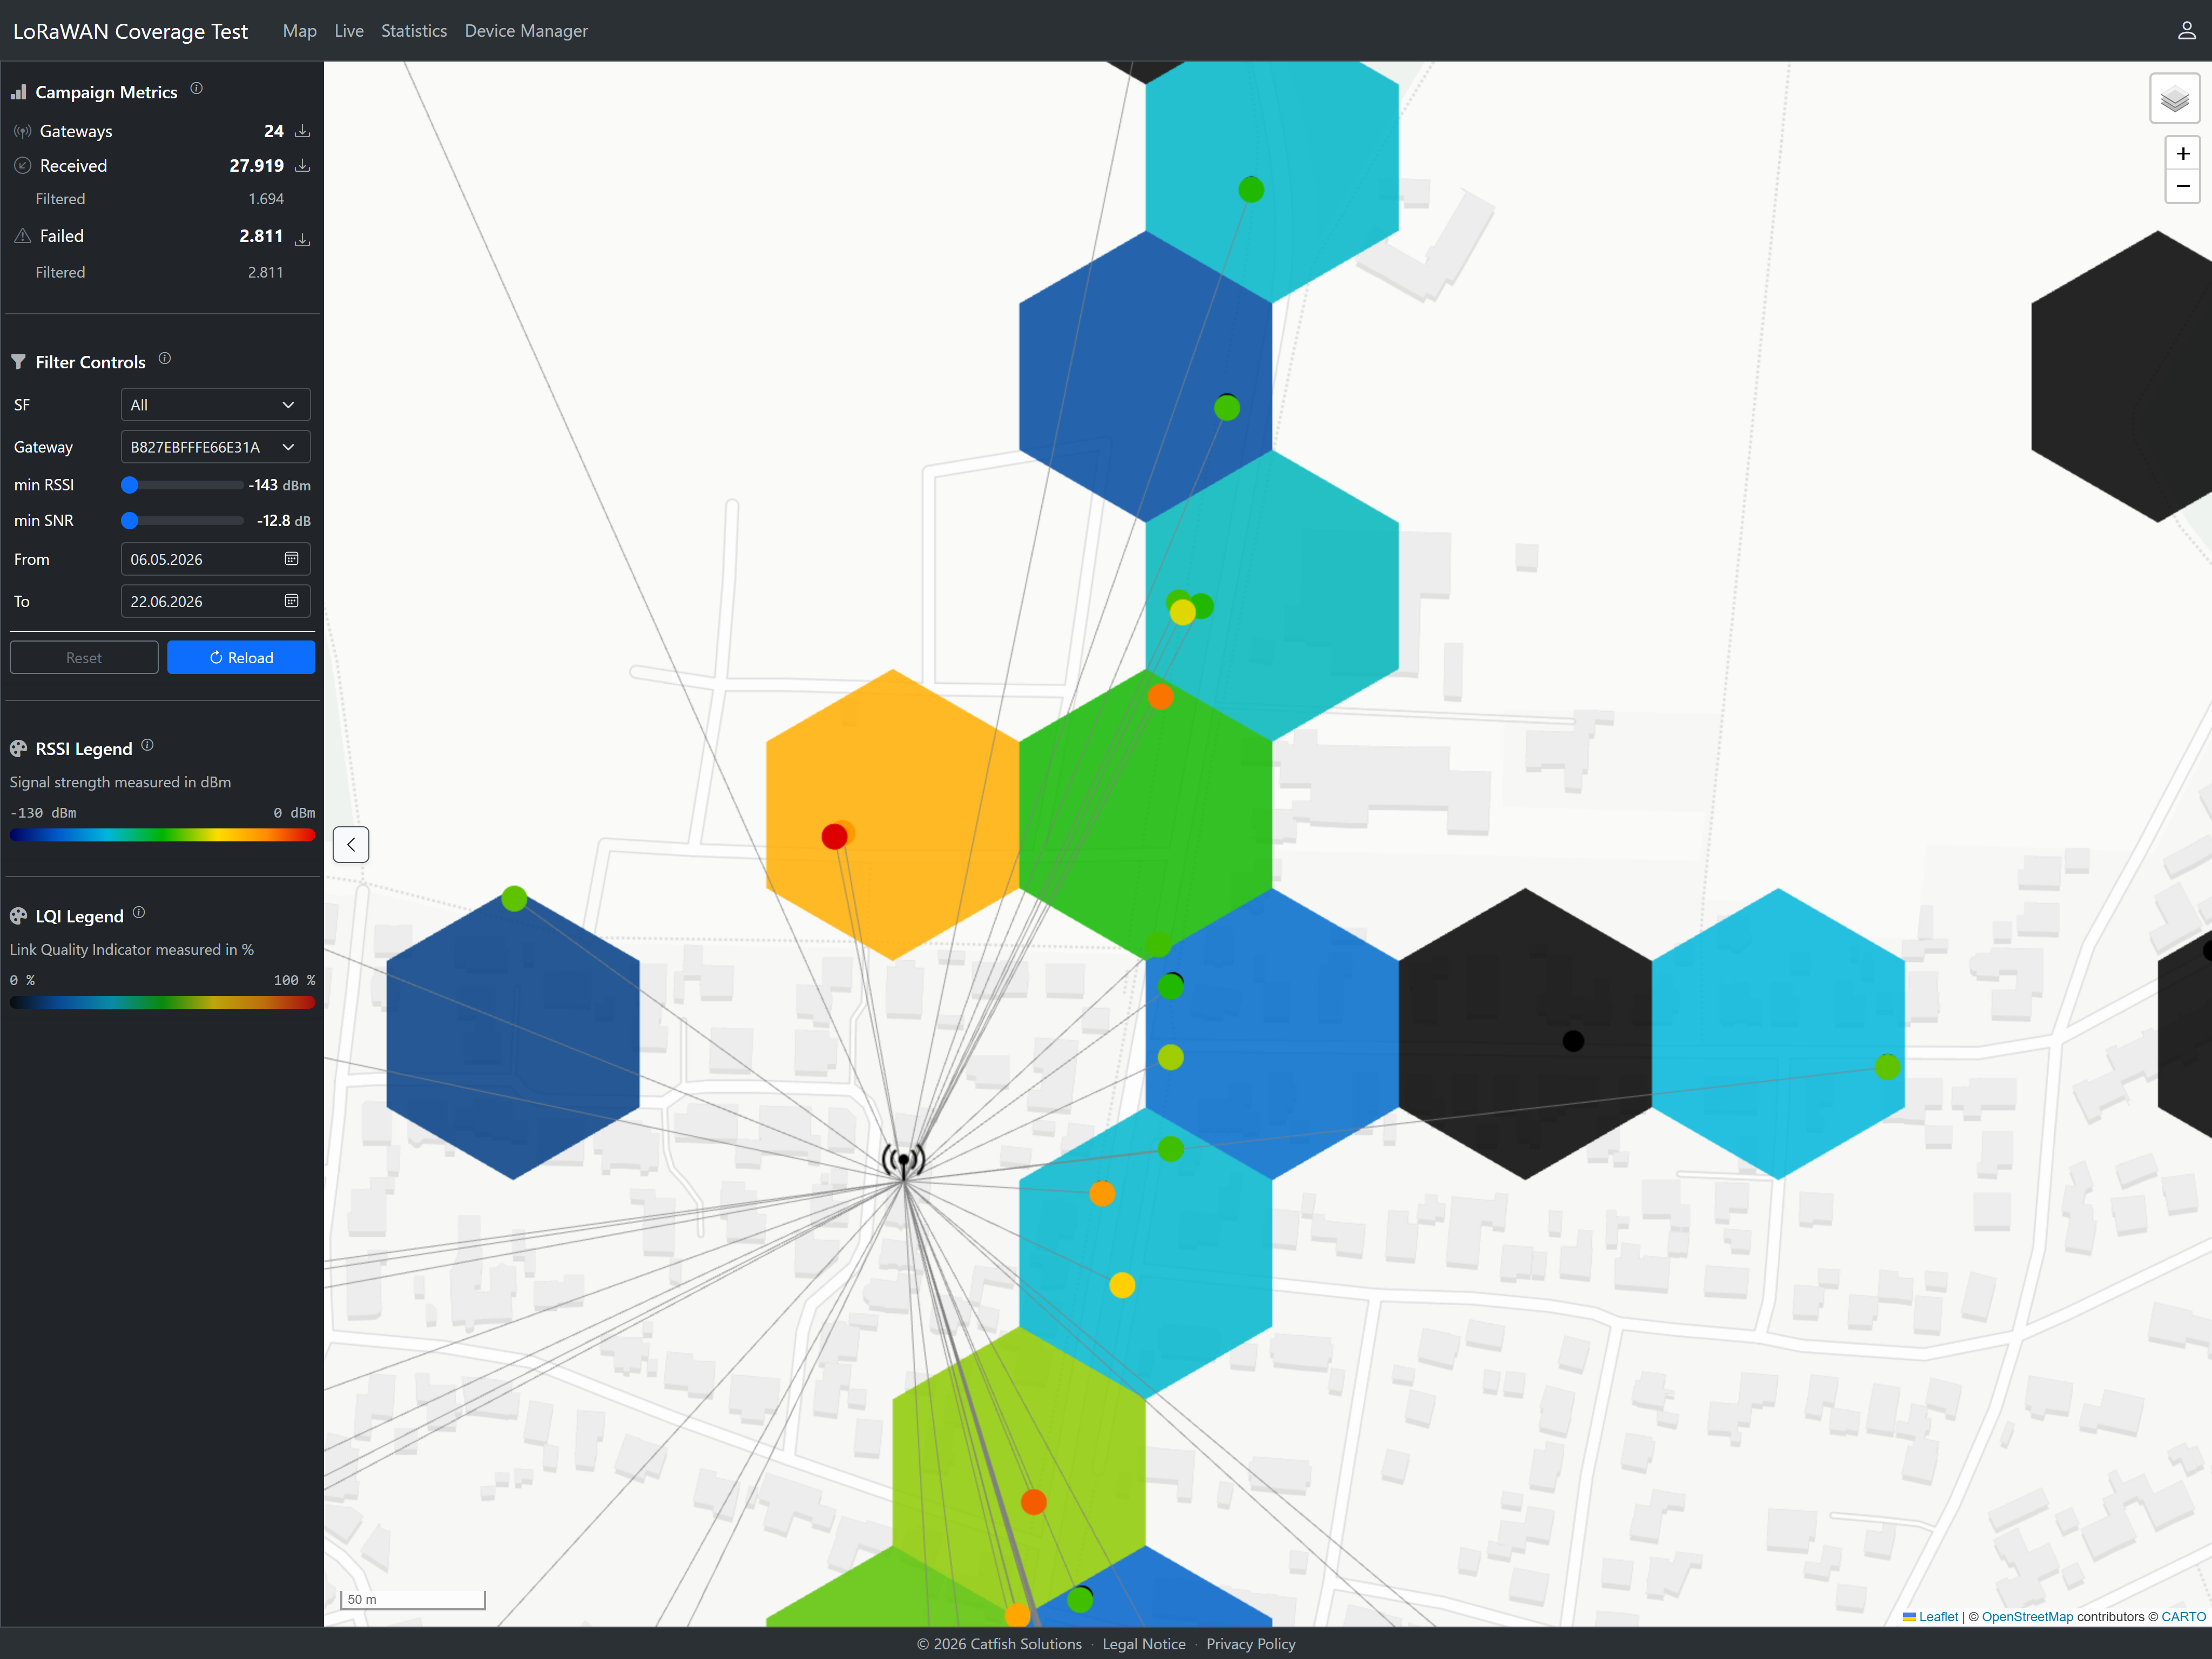Open the map layers control
The width and height of the screenshot is (2212, 1659).
2174,98
